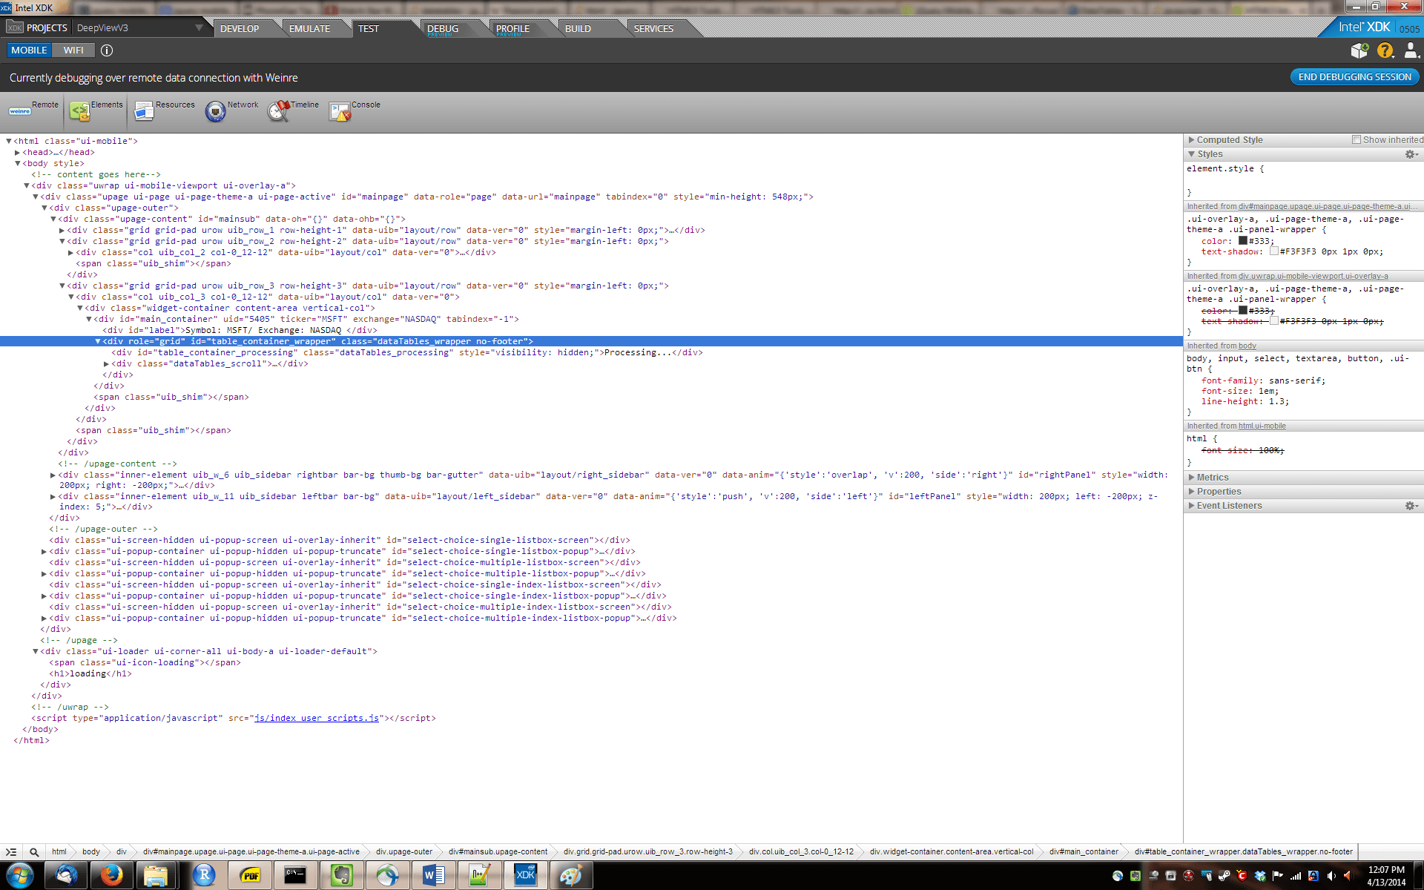
Task: Click the info icon next to WIFI
Action: pos(107,50)
